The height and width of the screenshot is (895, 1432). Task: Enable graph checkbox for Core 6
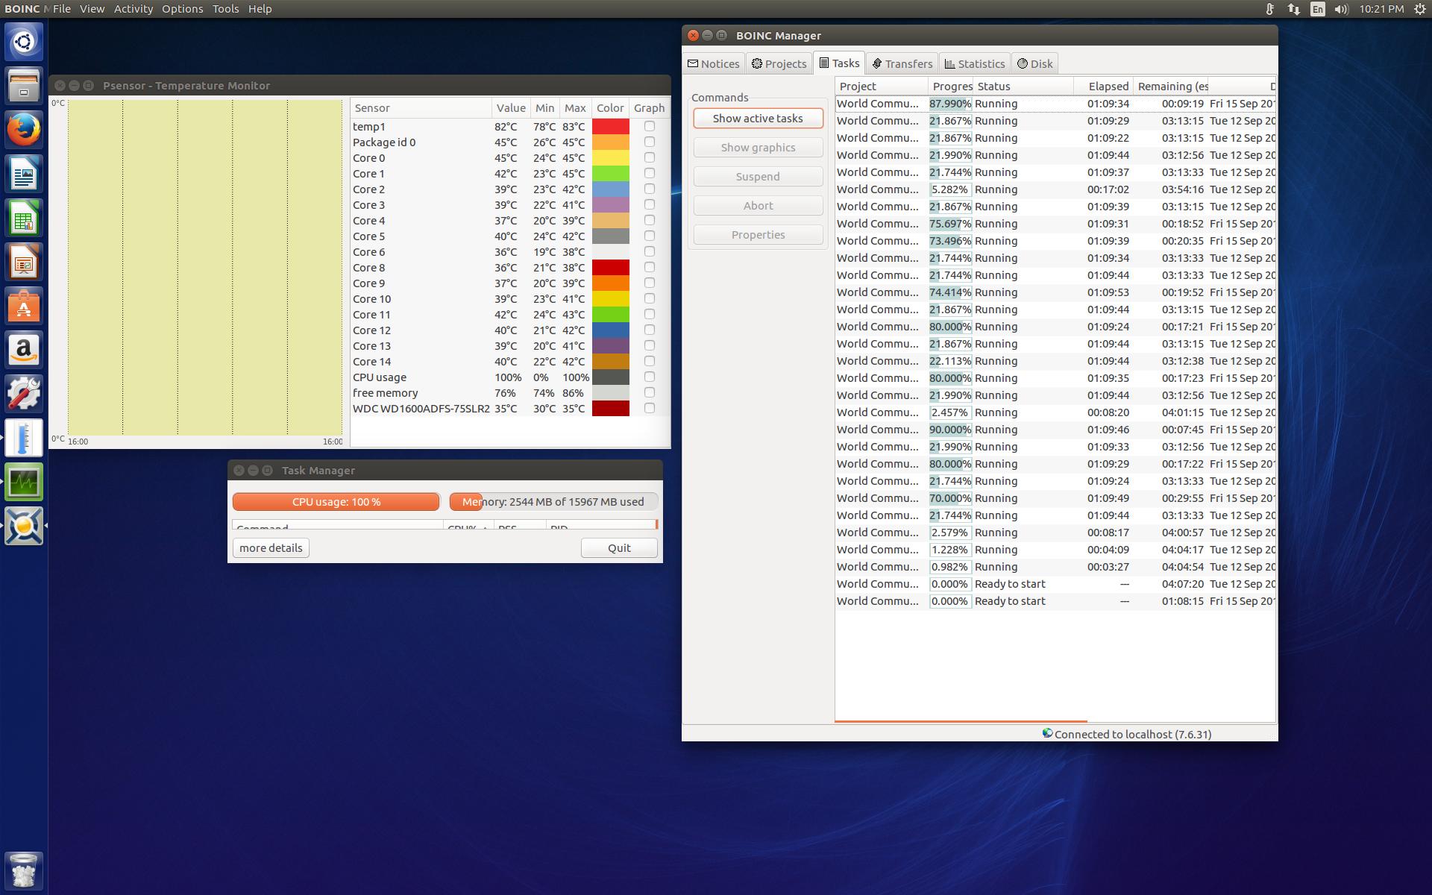pyautogui.click(x=650, y=251)
